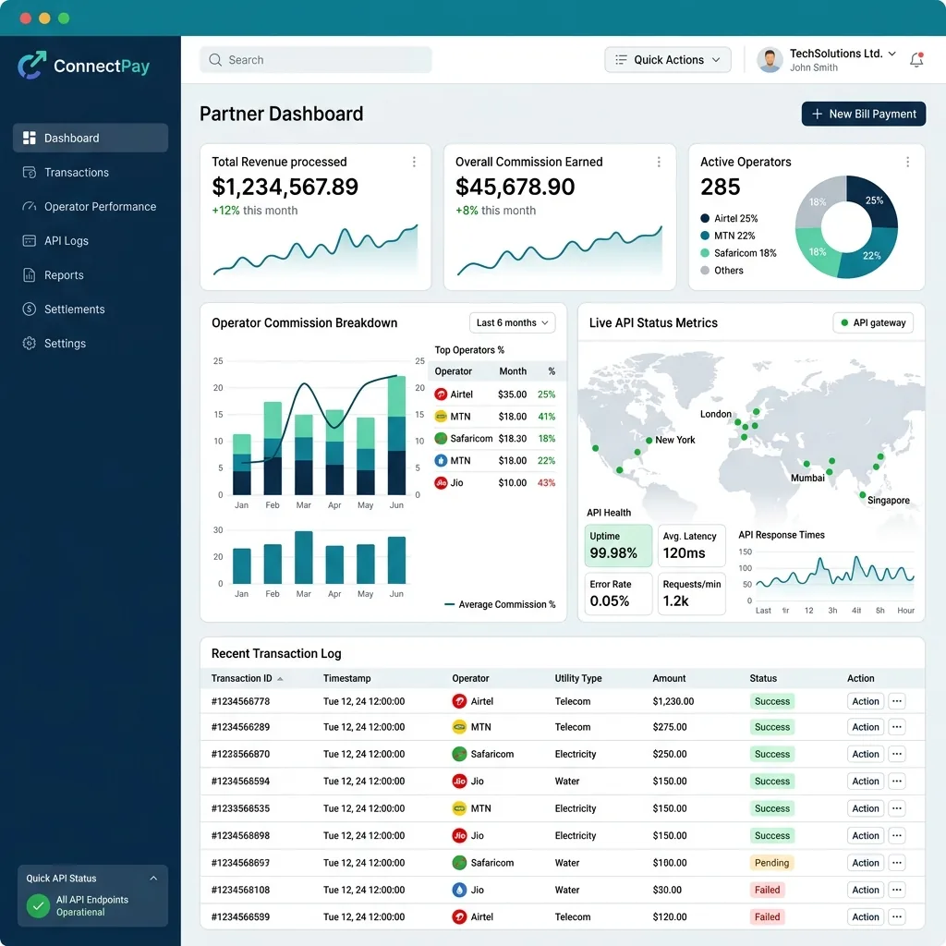
Task: Click the Airtel logo in Top Operators
Action: [441, 394]
